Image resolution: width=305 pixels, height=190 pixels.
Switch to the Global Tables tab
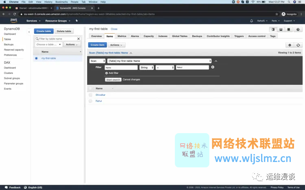179,36
